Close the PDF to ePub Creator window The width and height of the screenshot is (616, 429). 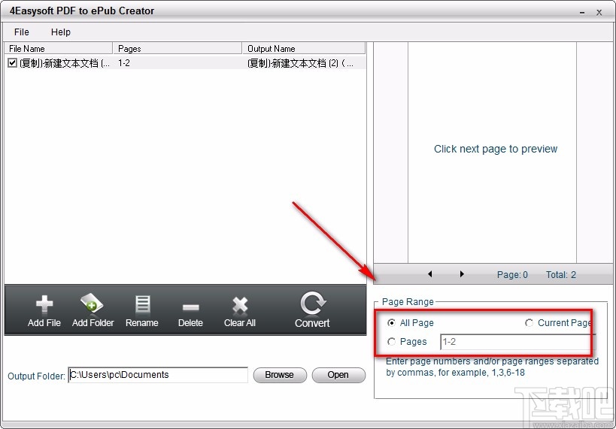(x=599, y=13)
